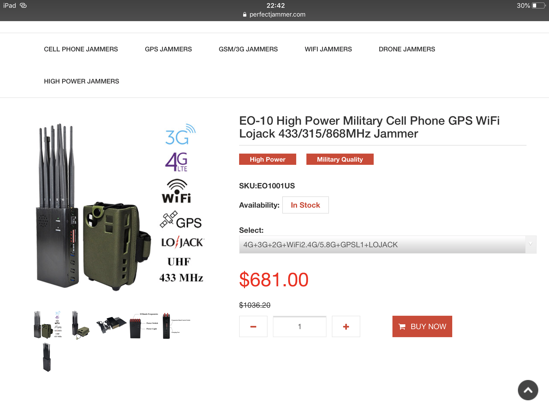Navigate to DRONE JAMMERS category
549x411 pixels.
click(x=407, y=49)
